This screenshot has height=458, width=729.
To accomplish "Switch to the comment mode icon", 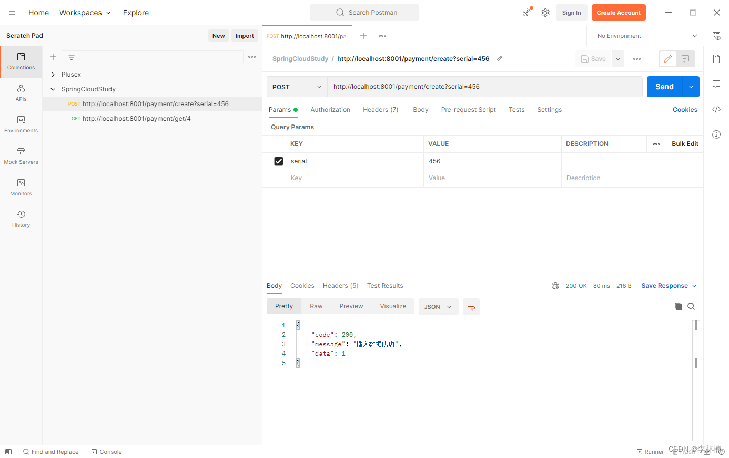I will pos(685,59).
